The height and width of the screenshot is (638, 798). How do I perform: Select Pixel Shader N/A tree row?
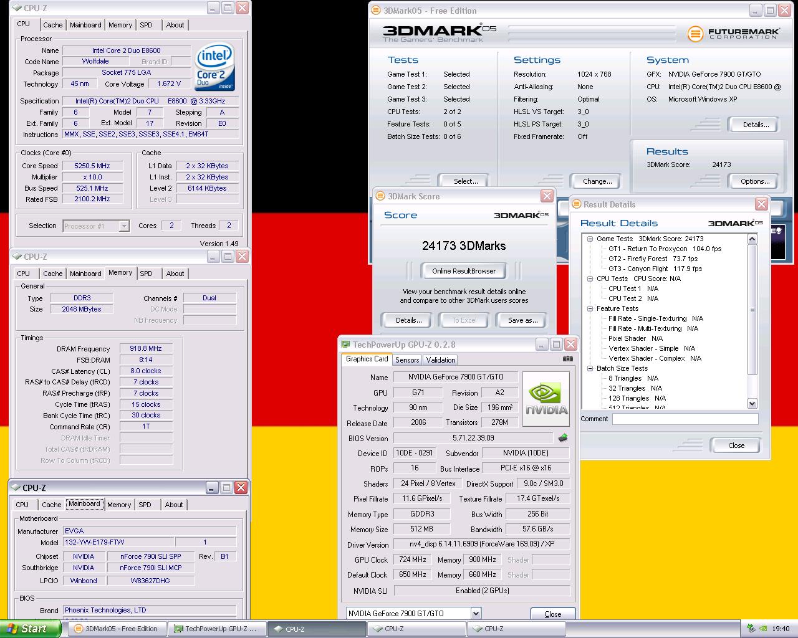[635, 338]
